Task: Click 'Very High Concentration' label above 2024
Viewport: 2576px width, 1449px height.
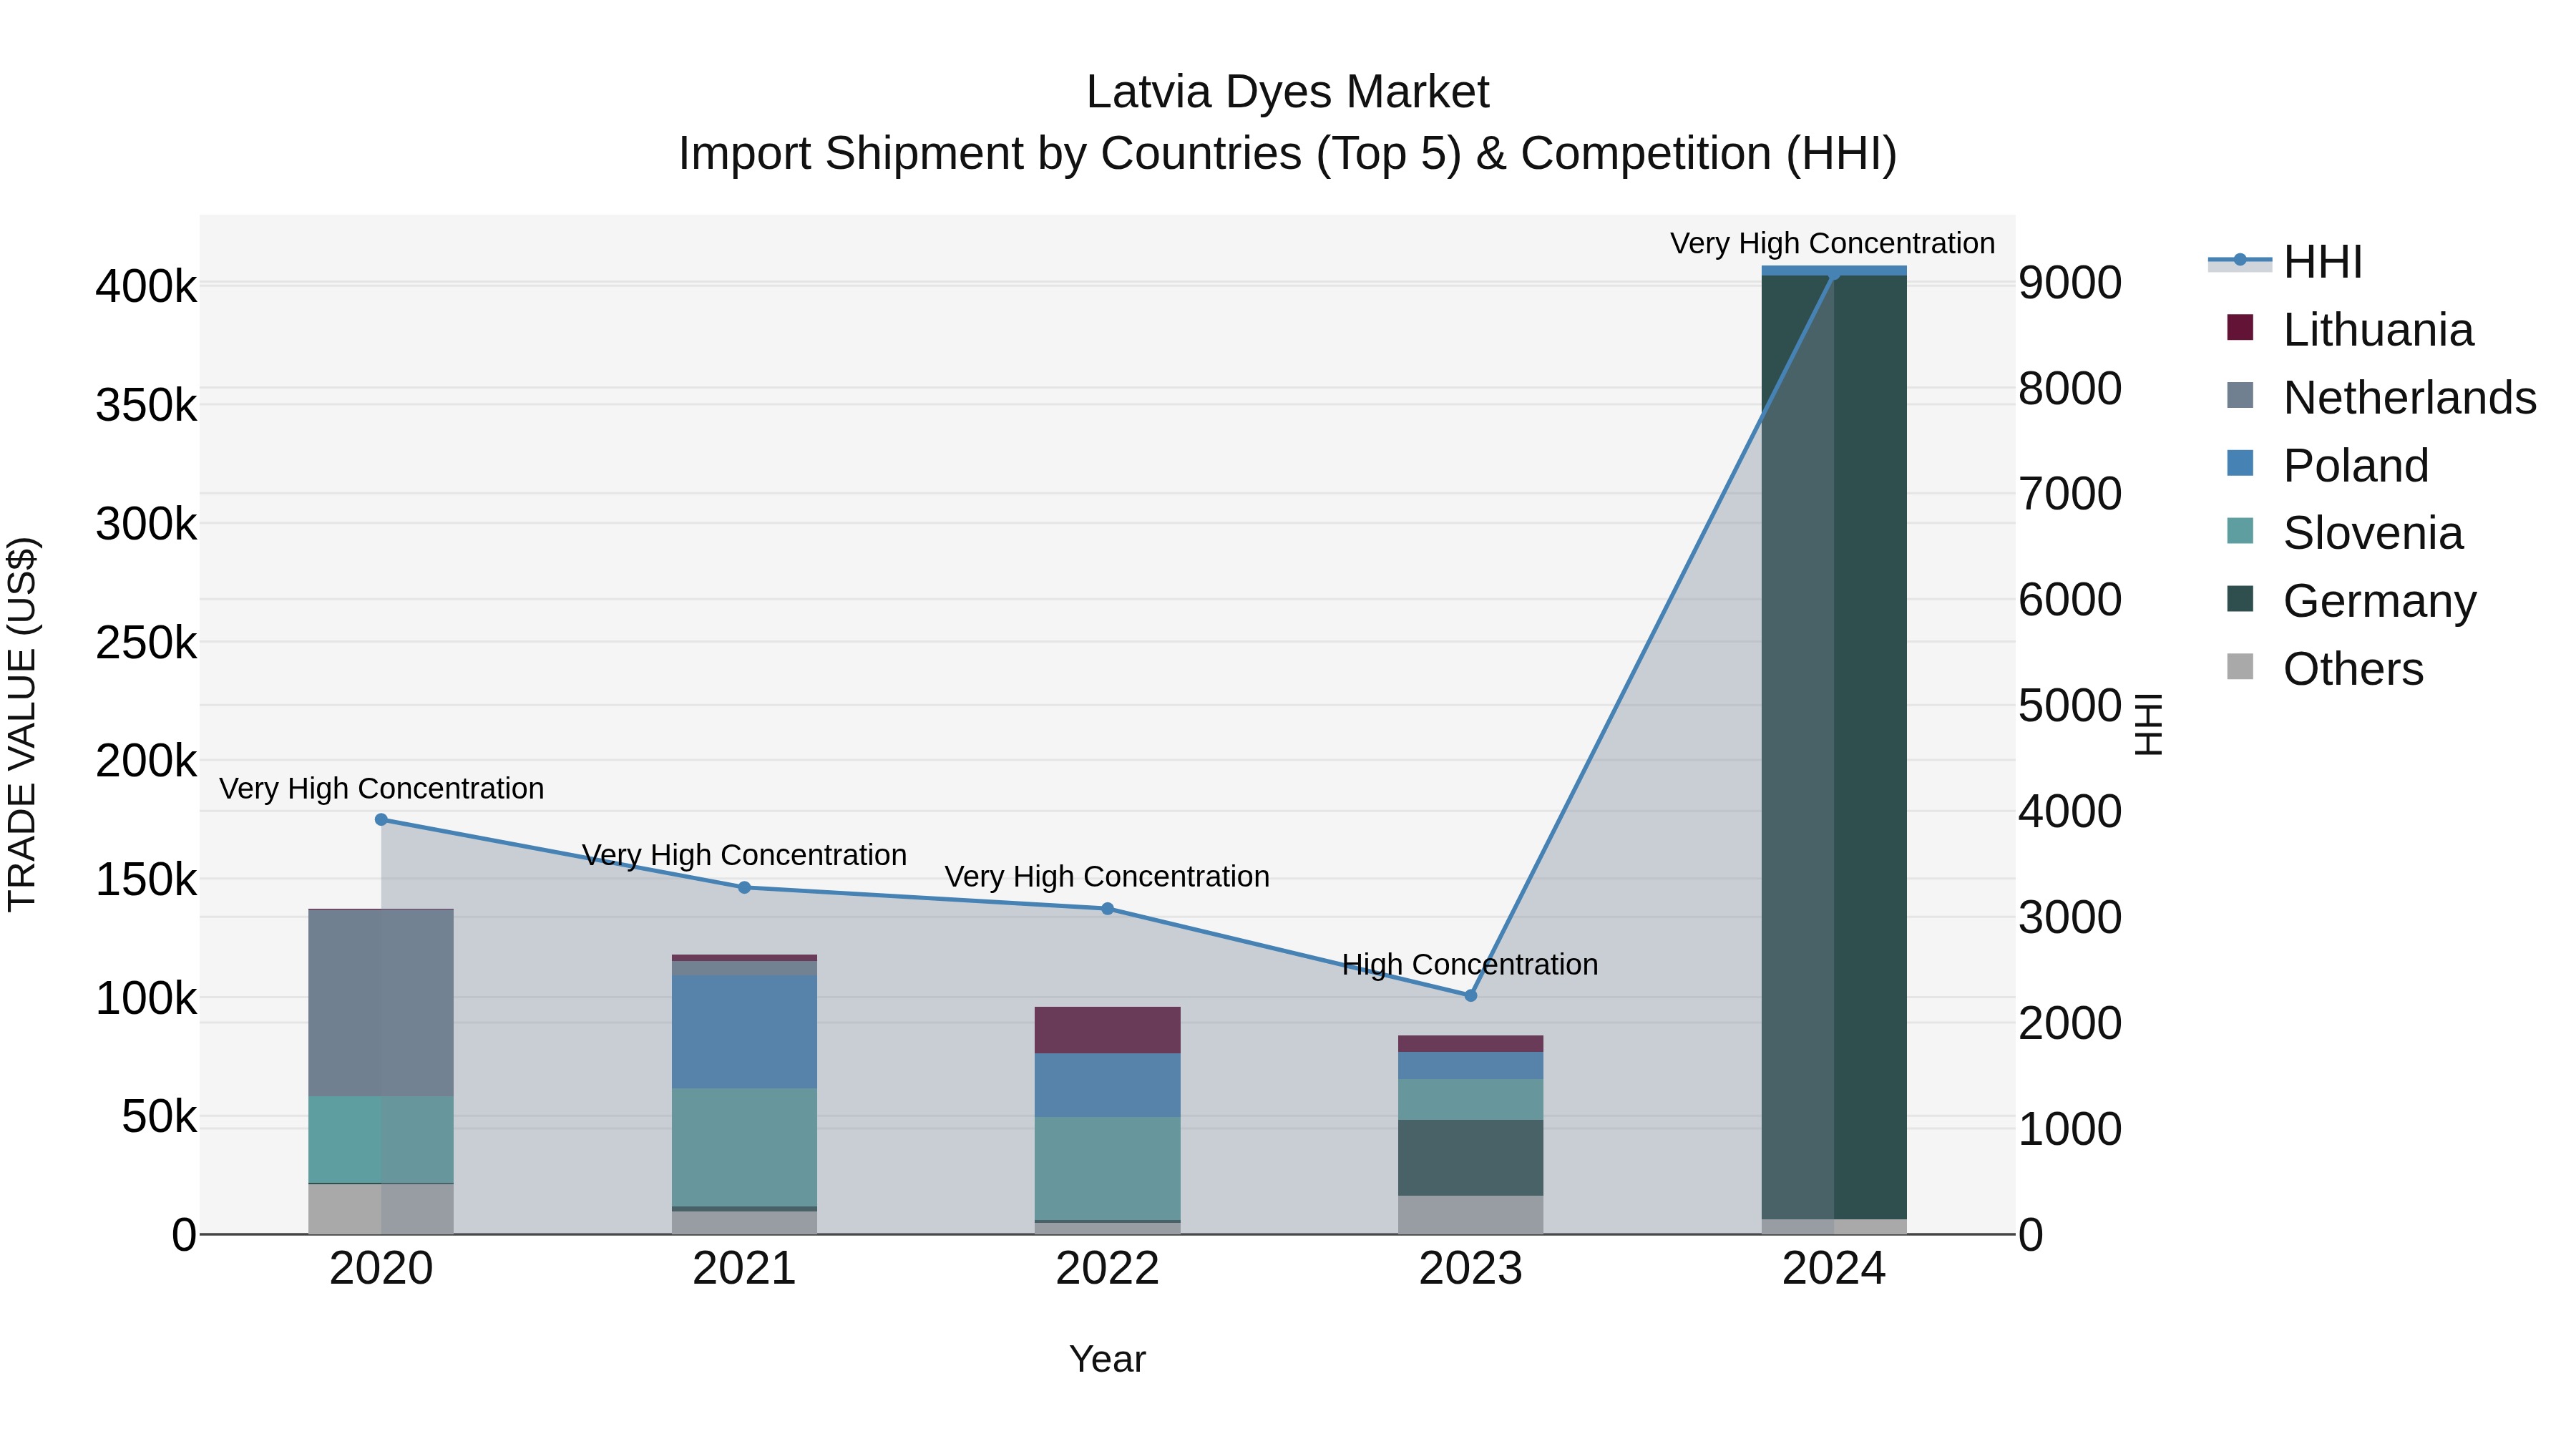Action: tap(1832, 244)
